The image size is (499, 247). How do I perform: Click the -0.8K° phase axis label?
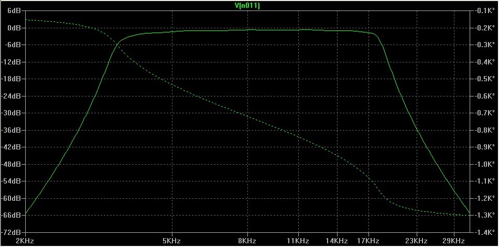click(x=485, y=130)
